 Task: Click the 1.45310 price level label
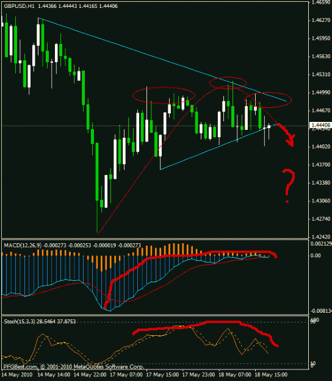coord(321,74)
